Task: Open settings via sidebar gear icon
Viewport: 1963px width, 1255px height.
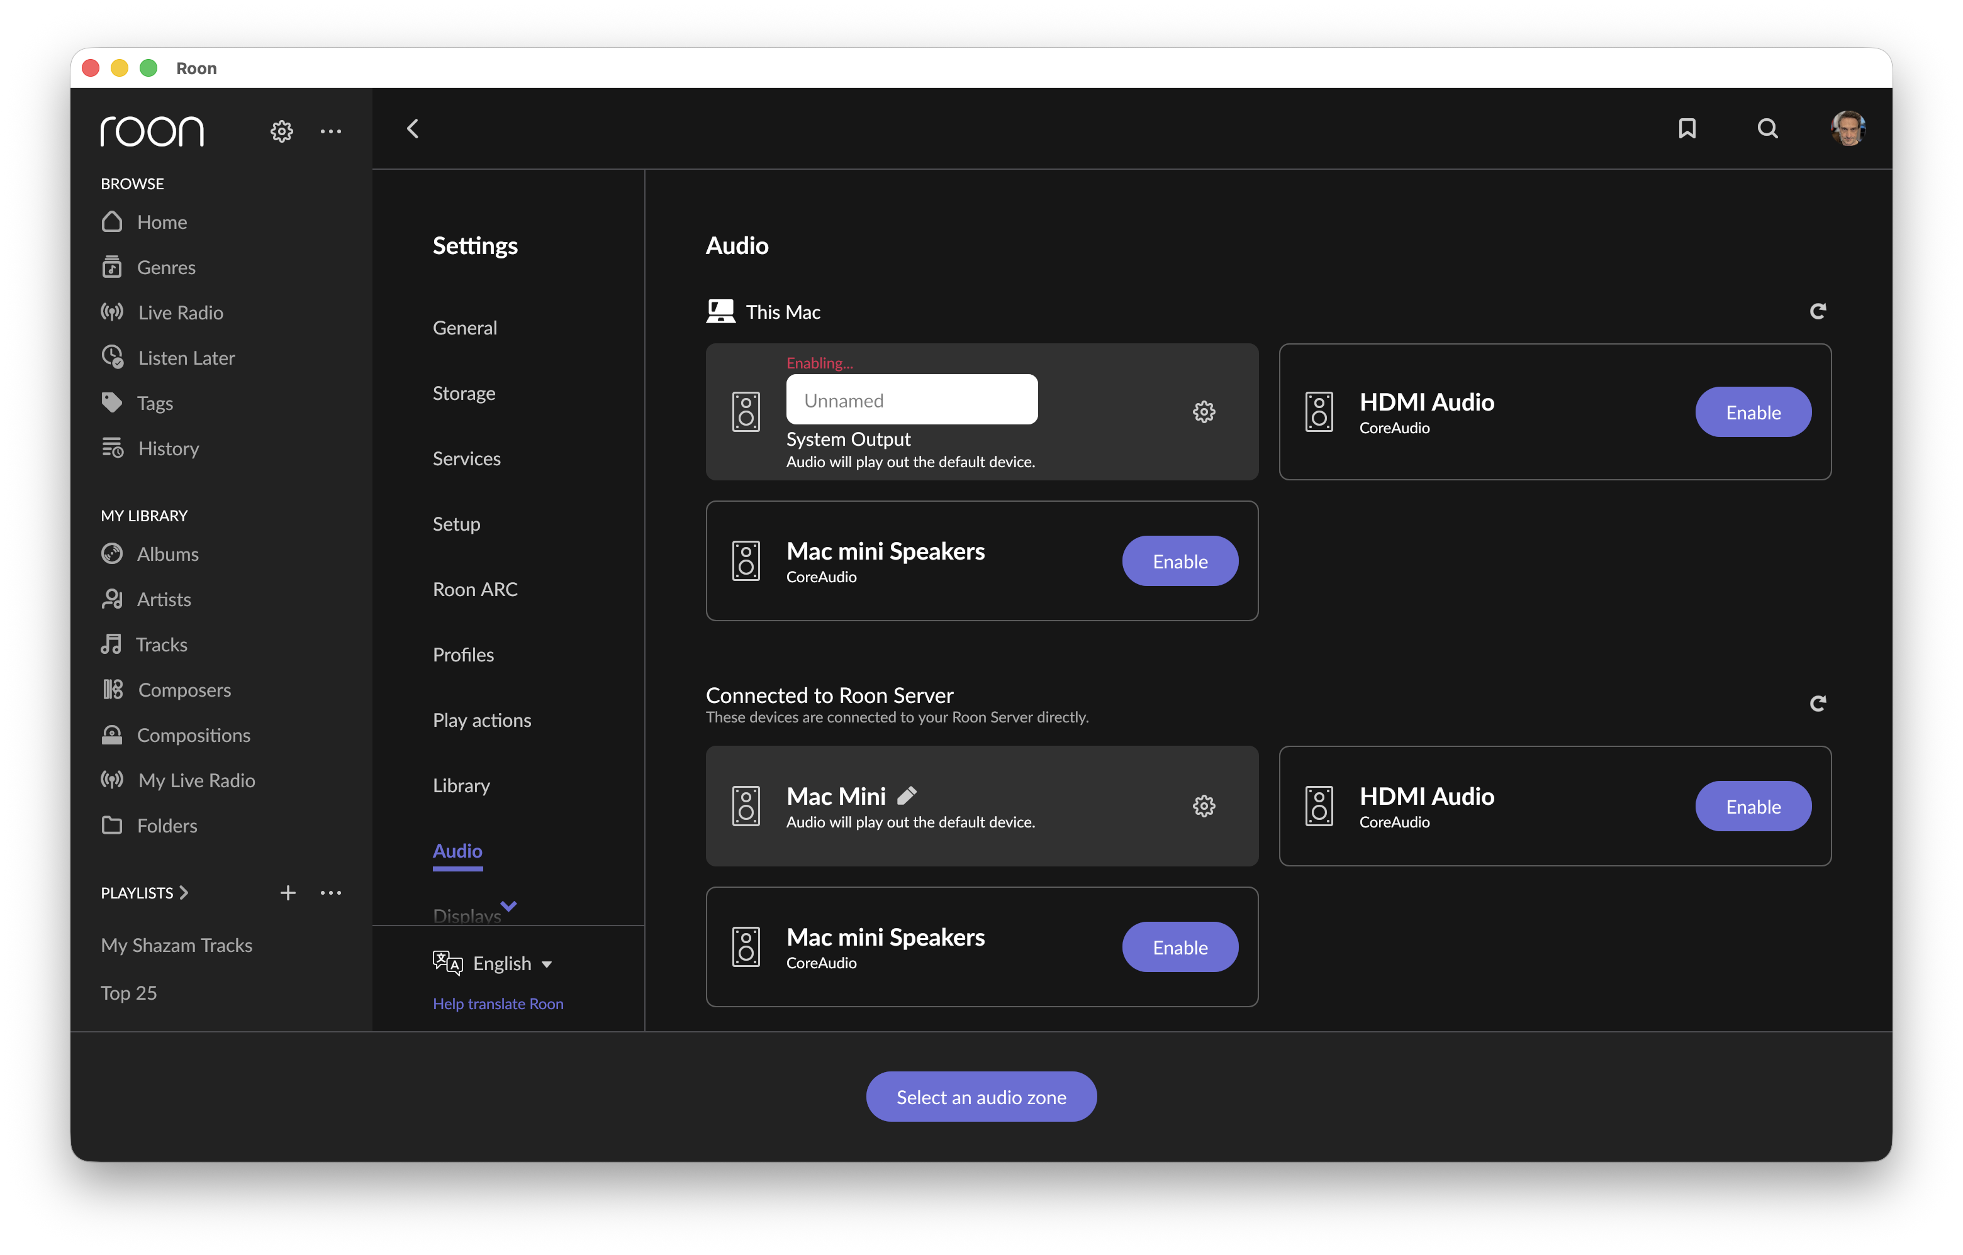Action: click(281, 130)
